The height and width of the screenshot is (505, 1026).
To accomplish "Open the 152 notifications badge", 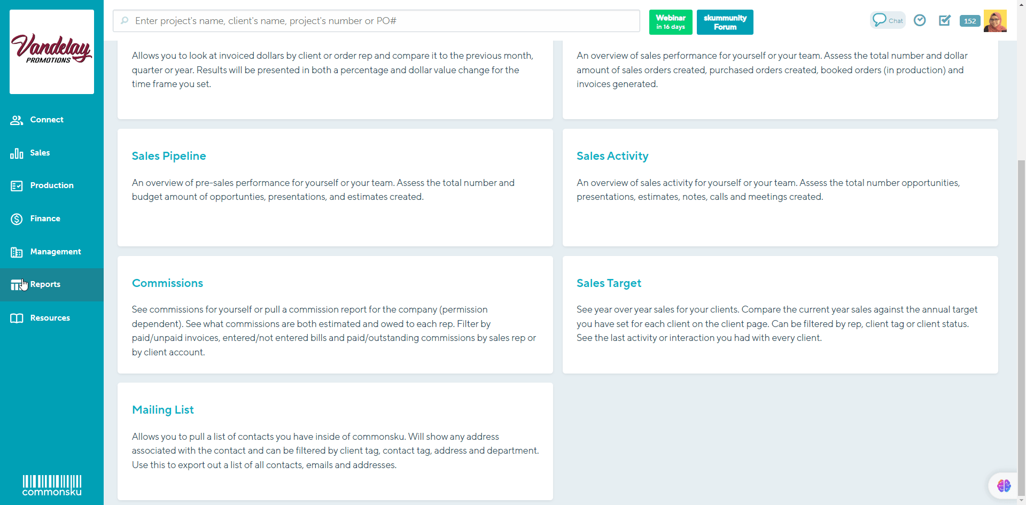I will coord(969,21).
